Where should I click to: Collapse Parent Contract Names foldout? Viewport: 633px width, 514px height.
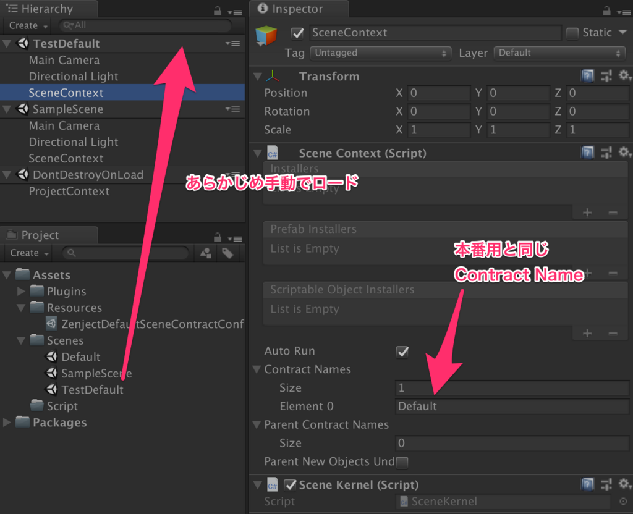point(257,424)
